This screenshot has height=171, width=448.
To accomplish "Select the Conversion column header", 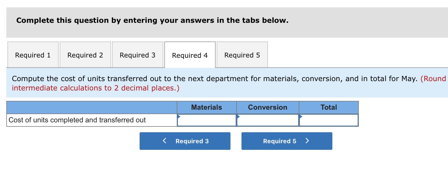I will click(268, 107).
